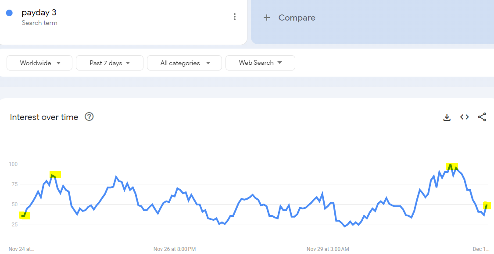The height and width of the screenshot is (254, 494).
Task: Open help for Interest over time
Action: click(x=89, y=117)
